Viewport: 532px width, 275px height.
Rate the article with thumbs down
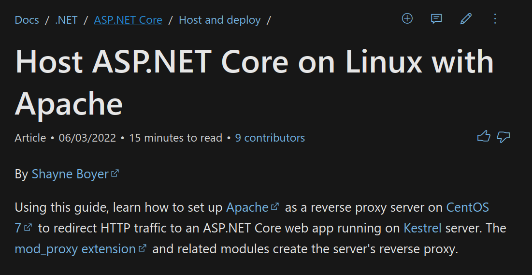pyautogui.click(x=503, y=136)
